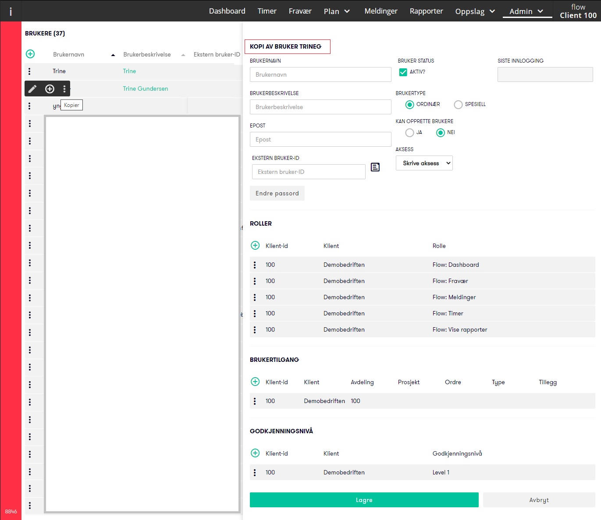Click the Avdeling column header in Brukertilgang
The image size is (601, 520).
tap(362, 382)
